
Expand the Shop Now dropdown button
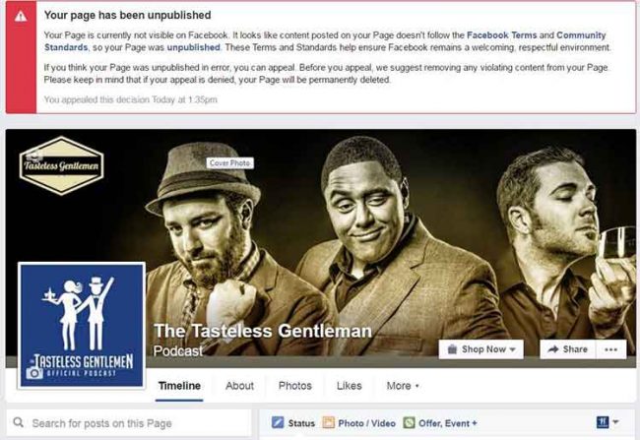point(481,349)
